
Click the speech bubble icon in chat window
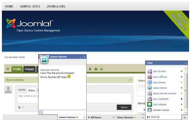tap(41, 112)
